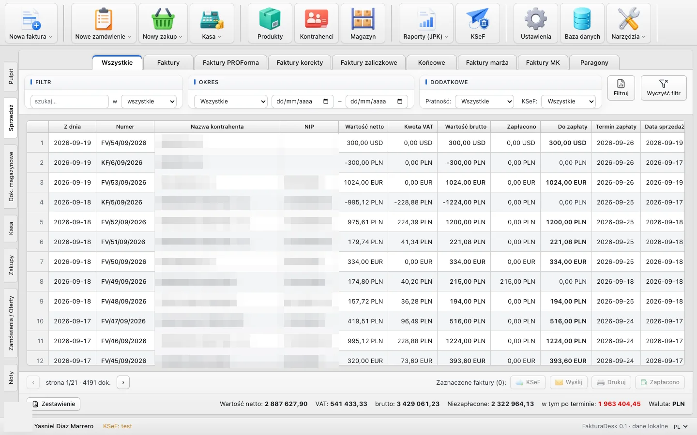This screenshot has height=435, width=697.
Task: Switch to the Faktury PROForma tab
Action: click(x=231, y=63)
